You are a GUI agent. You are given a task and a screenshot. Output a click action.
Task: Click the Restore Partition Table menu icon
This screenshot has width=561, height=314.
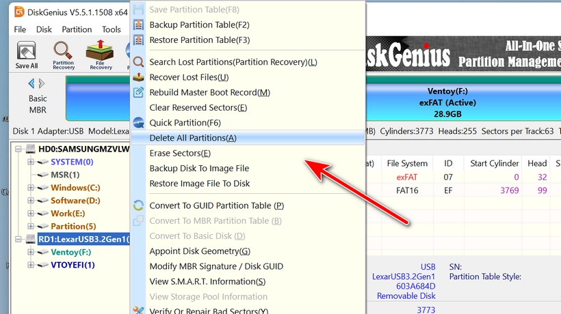[138, 40]
